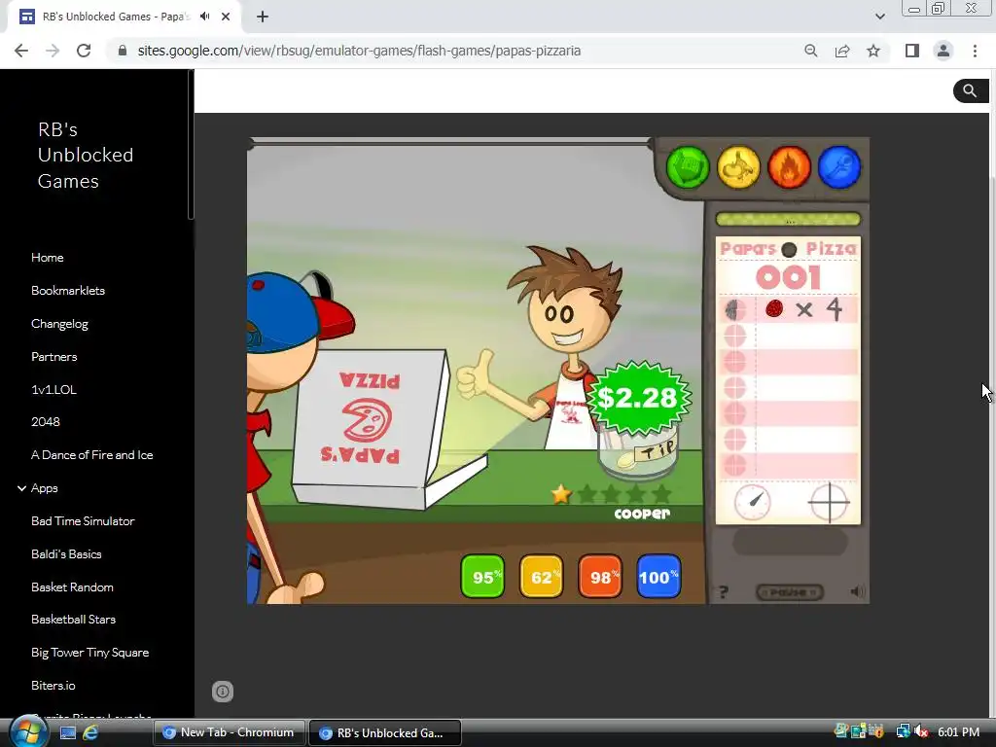
Task: Open Basket Random in the sidebar
Action: (72, 587)
